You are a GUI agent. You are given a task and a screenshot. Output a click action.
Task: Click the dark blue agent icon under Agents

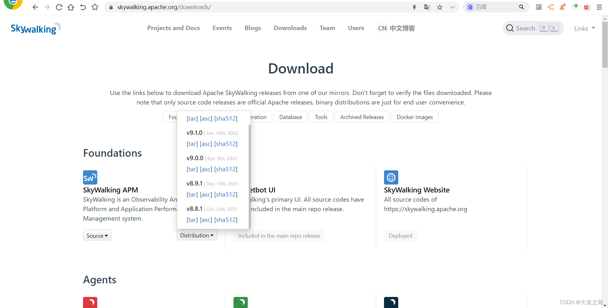[391, 302]
